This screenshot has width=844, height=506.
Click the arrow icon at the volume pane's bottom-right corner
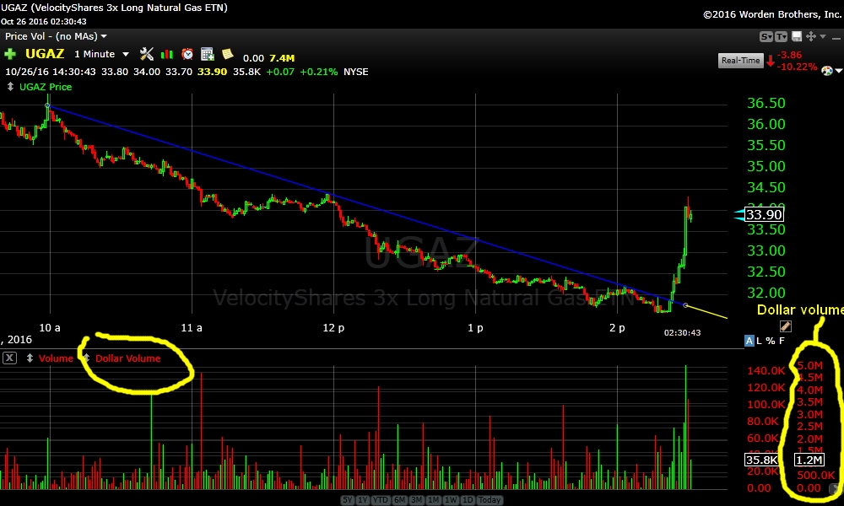836,489
